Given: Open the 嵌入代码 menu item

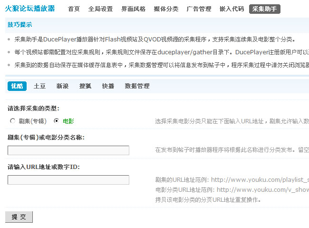Looking at the screenshot, I should (x=232, y=9).
